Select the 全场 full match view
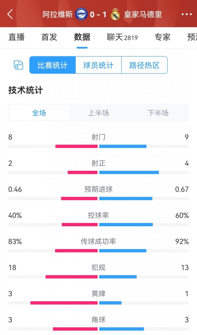 [x=39, y=113]
